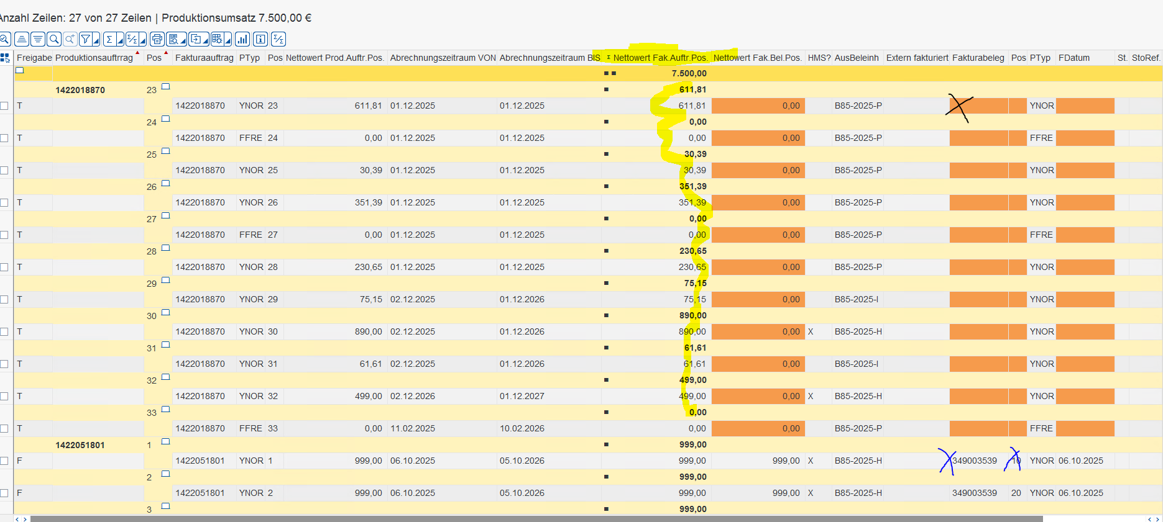
Task: Click the scroll left arrow at bottom left
Action: [17, 519]
